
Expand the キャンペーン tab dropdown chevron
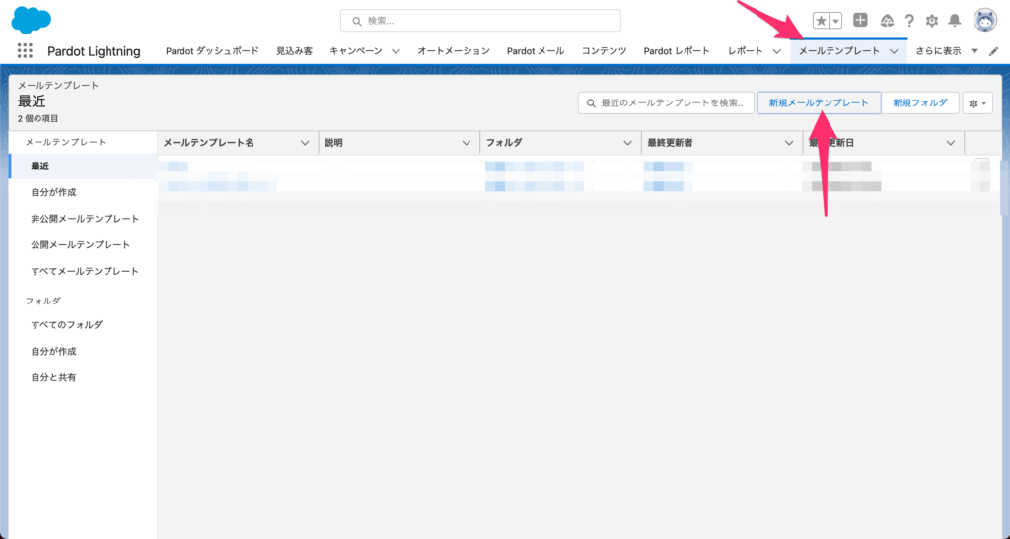click(x=396, y=51)
